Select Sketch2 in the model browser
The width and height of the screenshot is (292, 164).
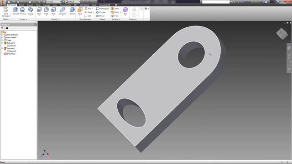pos(11,51)
